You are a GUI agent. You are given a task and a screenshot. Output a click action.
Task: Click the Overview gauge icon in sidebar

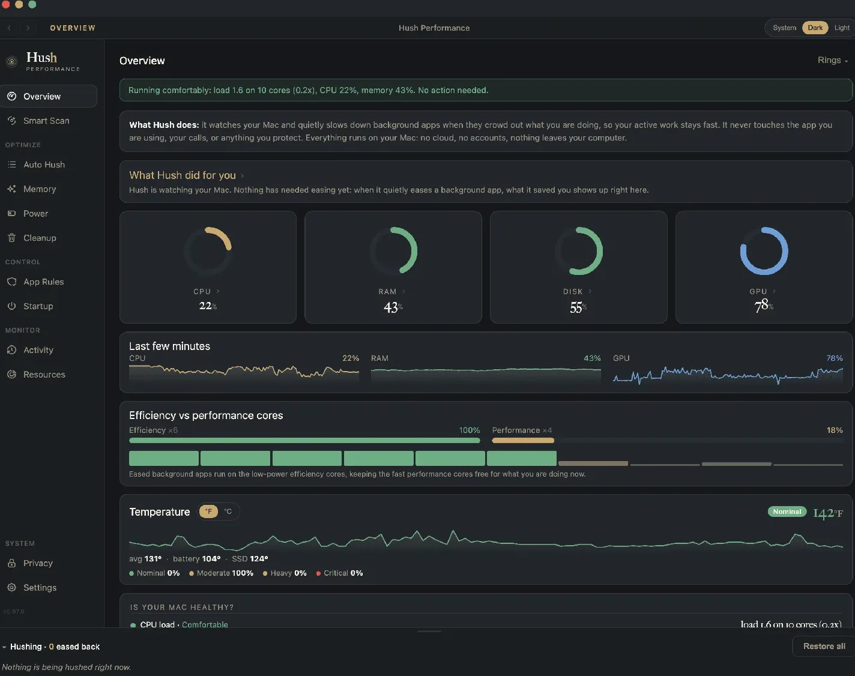pos(11,96)
